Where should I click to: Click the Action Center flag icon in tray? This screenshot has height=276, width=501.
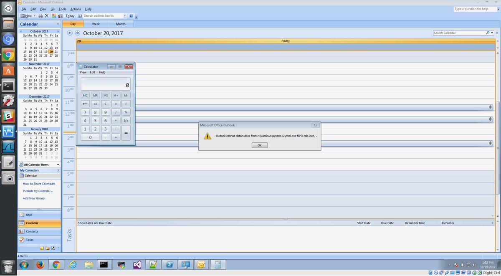click(456, 265)
